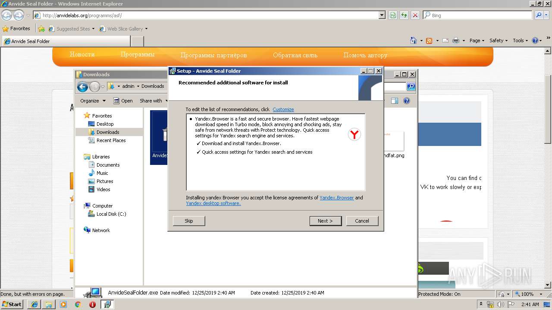
Task: Select Network in navigation pane
Action: click(x=101, y=230)
